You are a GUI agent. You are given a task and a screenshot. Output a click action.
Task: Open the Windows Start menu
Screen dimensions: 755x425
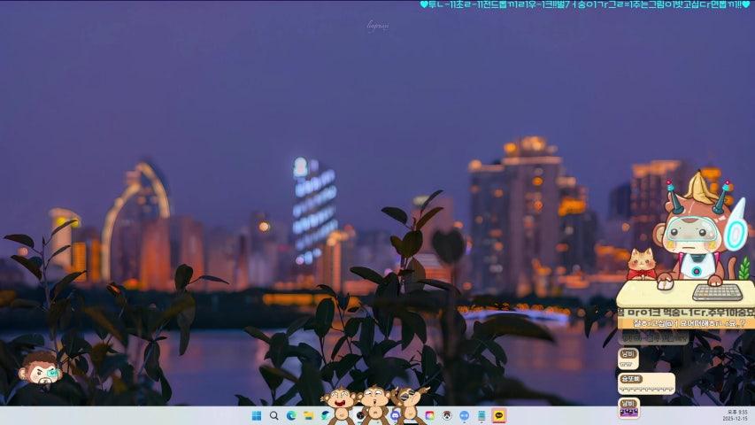[x=257, y=416]
